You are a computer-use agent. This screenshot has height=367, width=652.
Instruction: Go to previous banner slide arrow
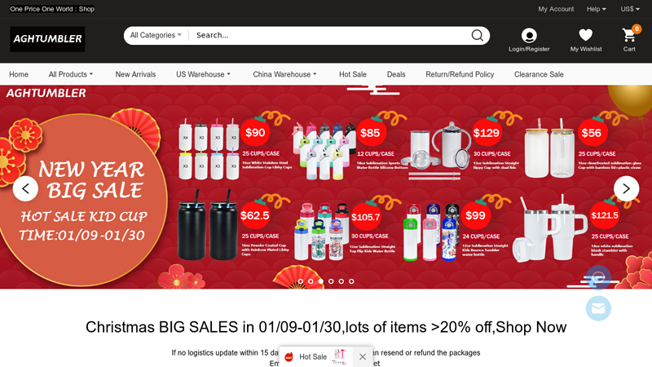point(25,188)
